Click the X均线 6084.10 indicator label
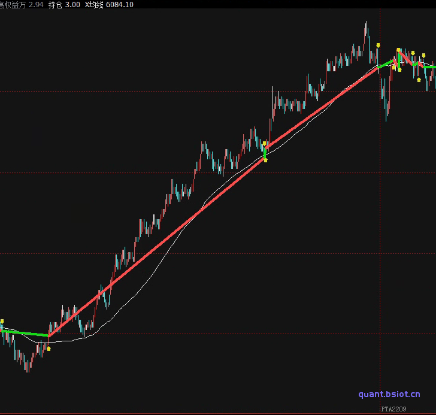 pos(109,5)
